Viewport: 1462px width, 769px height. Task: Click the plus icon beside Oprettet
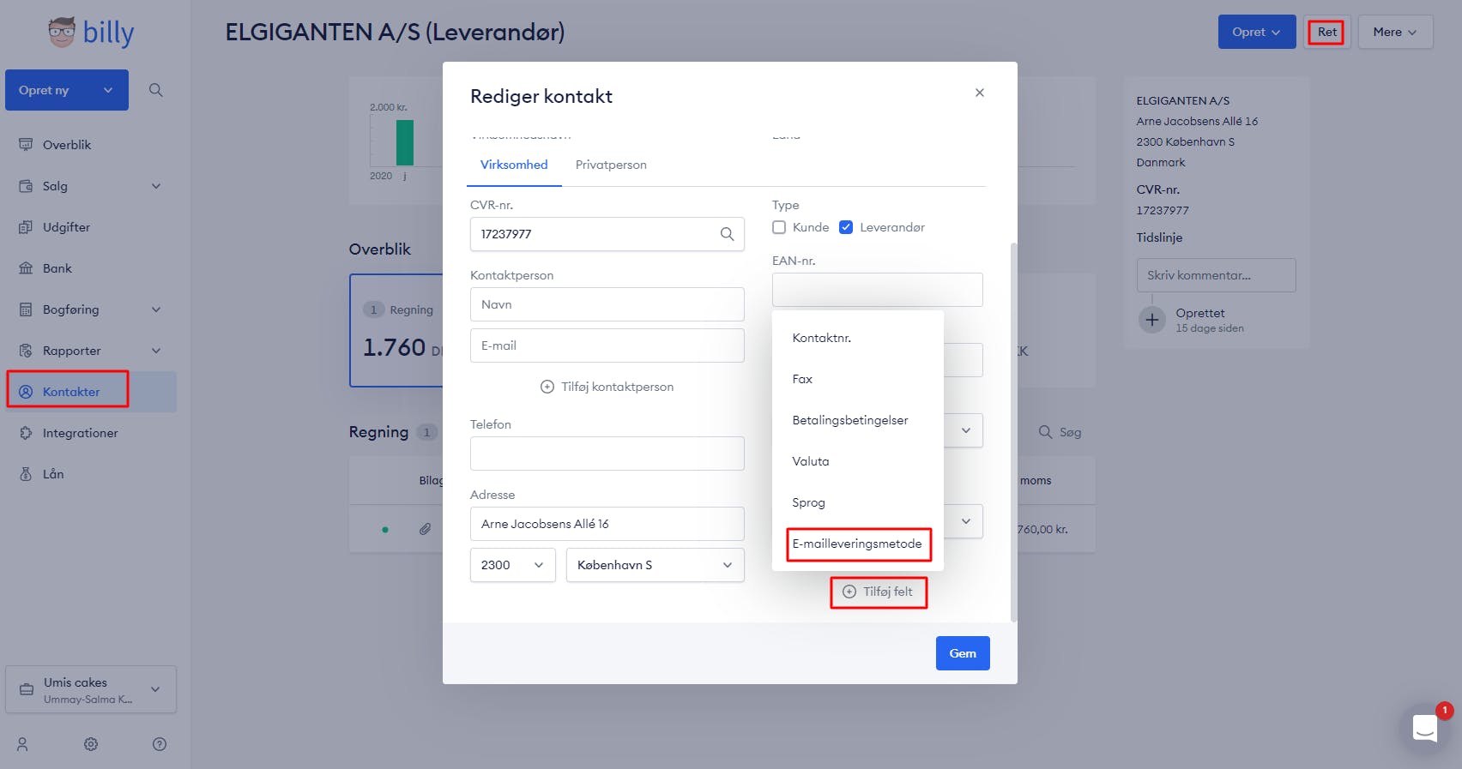(x=1152, y=321)
